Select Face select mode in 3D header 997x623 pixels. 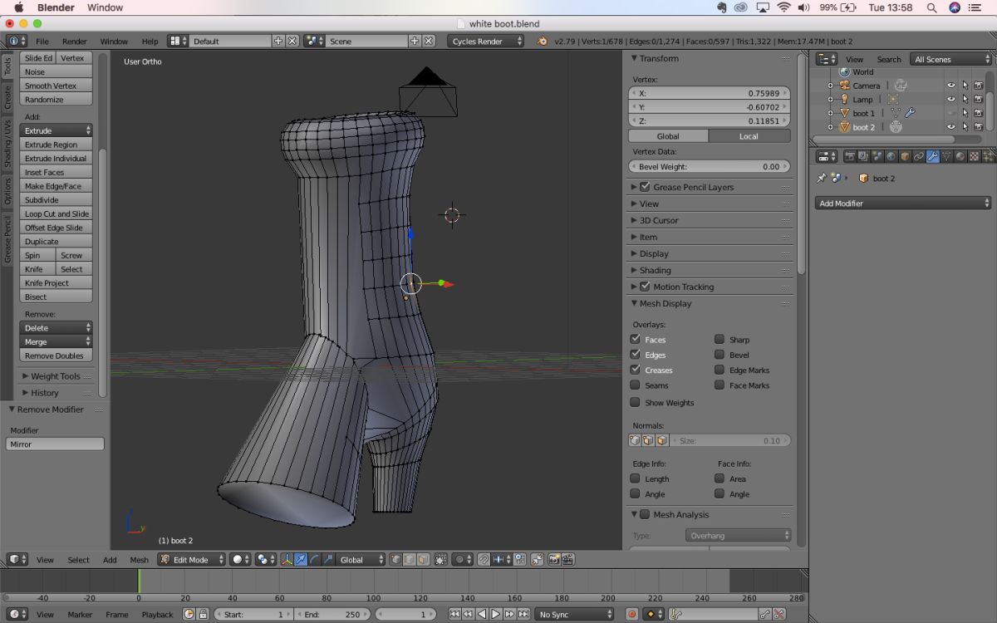pos(423,560)
